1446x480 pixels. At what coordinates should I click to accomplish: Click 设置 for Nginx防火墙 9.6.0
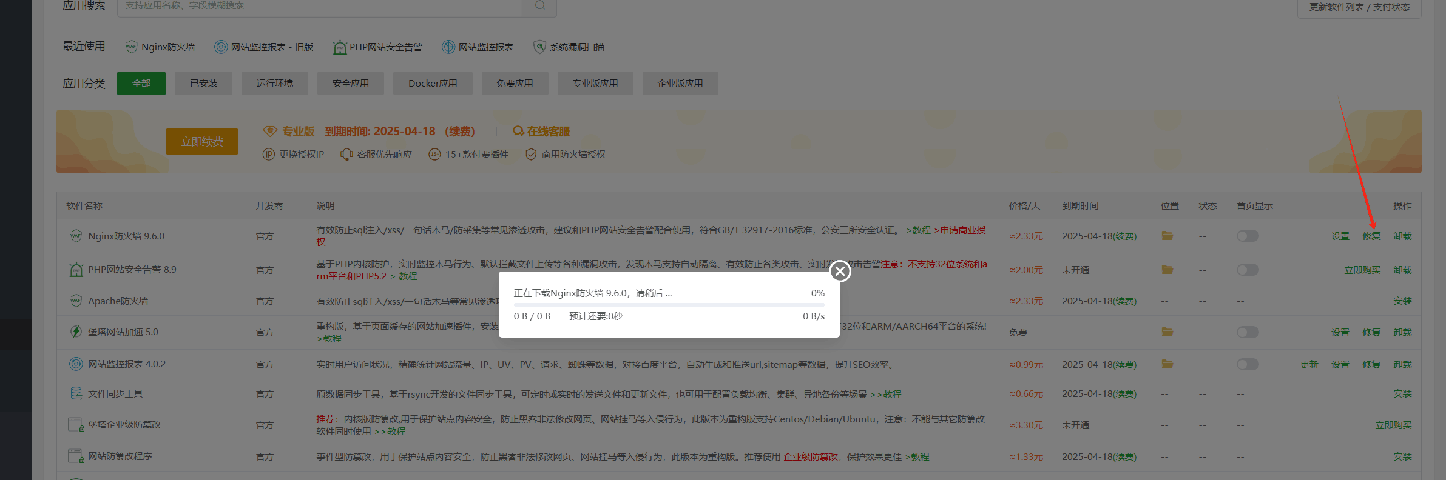[1340, 236]
